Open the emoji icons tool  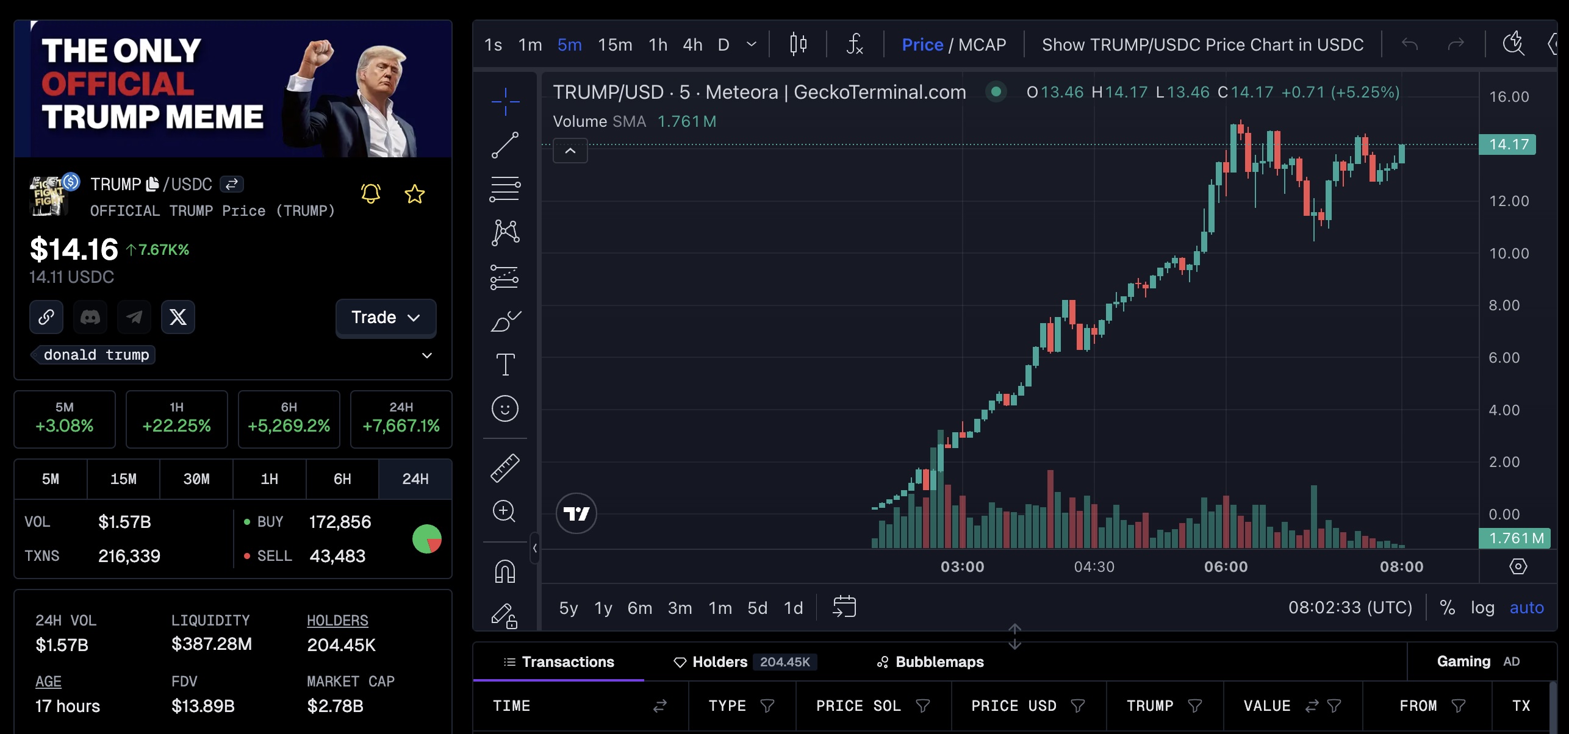[x=505, y=408]
